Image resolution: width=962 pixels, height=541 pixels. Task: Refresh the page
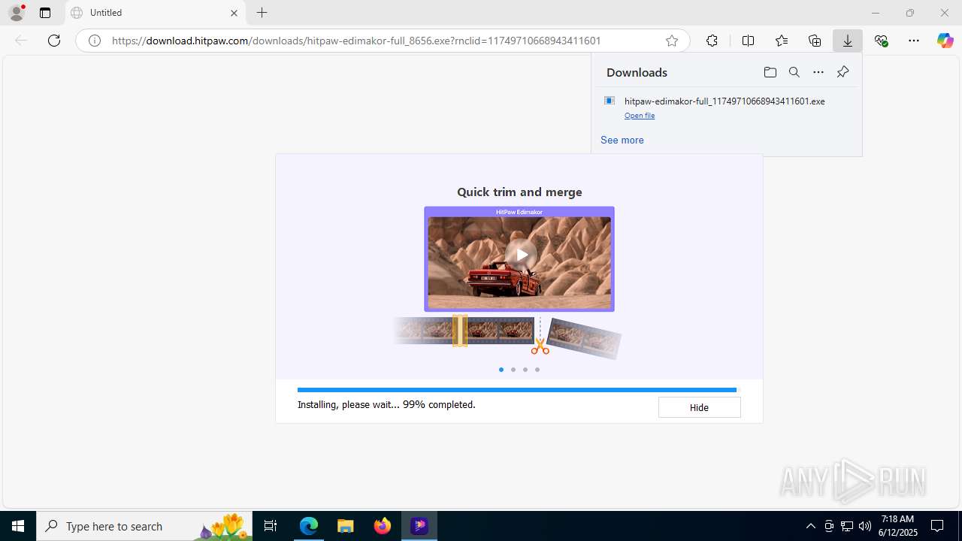54,41
